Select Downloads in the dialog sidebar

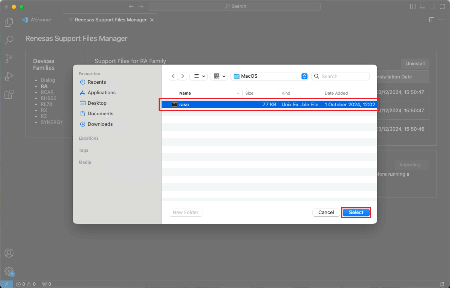click(100, 124)
